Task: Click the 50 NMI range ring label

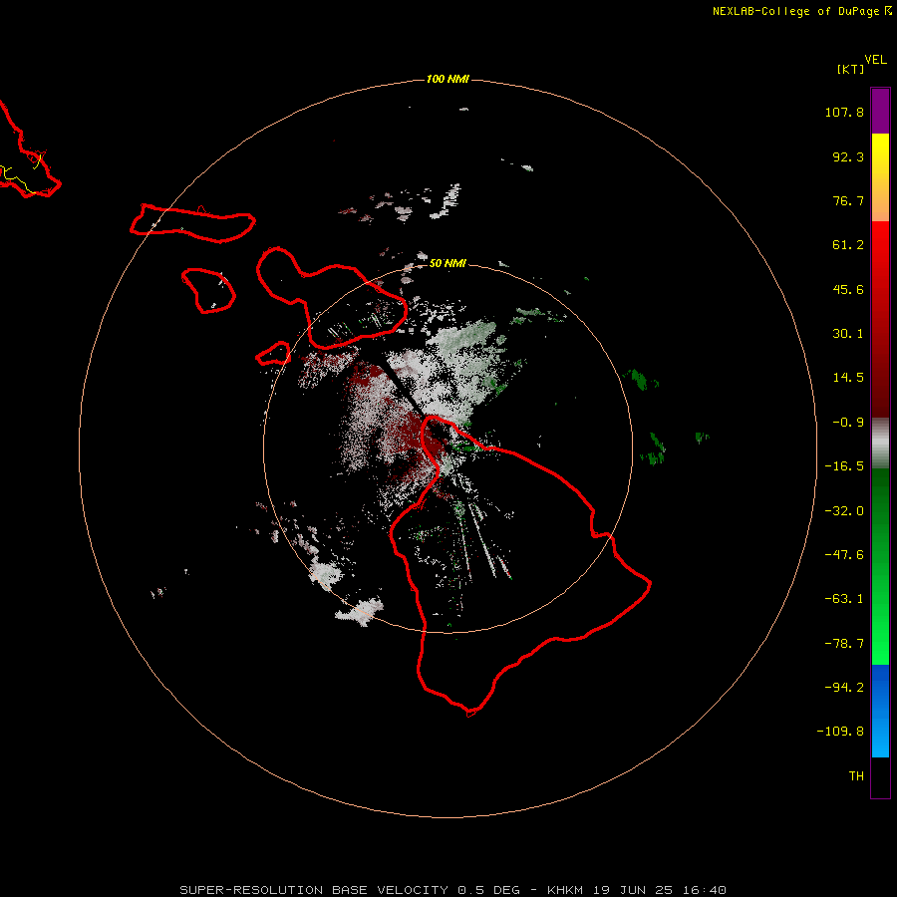Action: (x=448, y=263)
